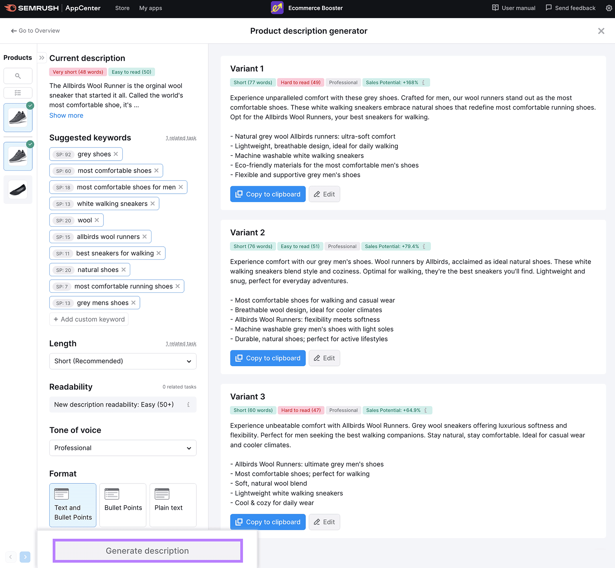Select the Bullet Points format
The image size is (615, 568).
tap(123, 505)
